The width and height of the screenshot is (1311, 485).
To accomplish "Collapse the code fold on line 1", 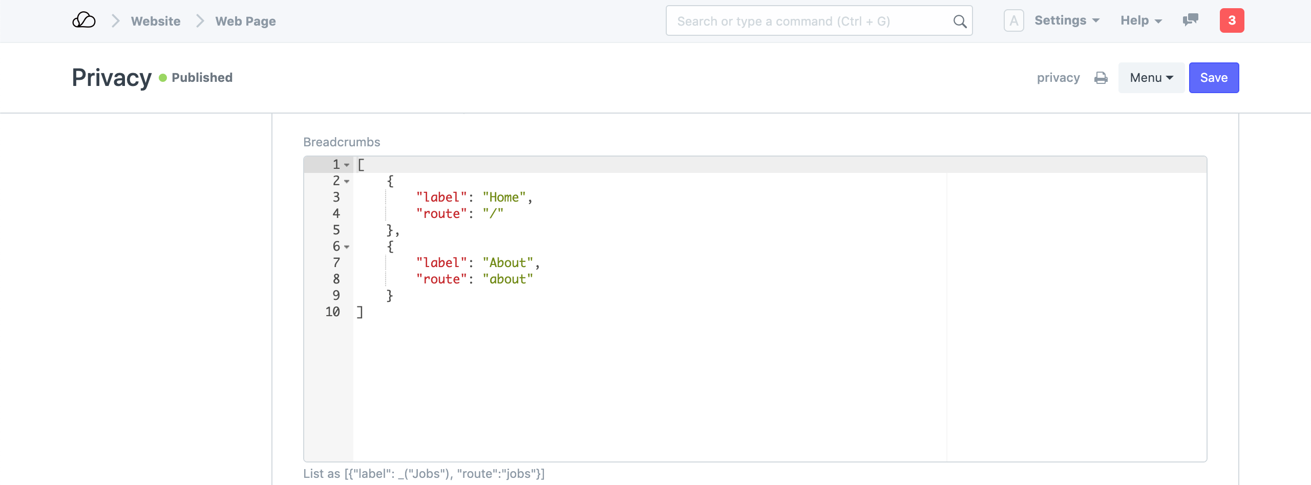I will click(347, 165).
